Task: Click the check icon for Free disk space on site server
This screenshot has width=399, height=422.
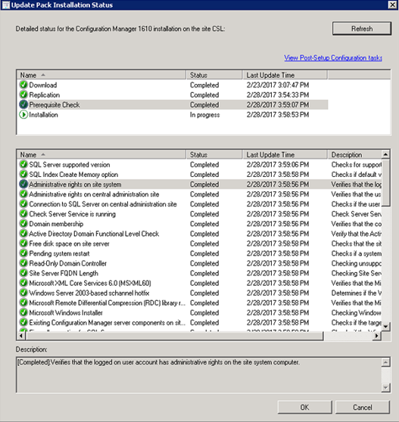Action: (23, 244)
